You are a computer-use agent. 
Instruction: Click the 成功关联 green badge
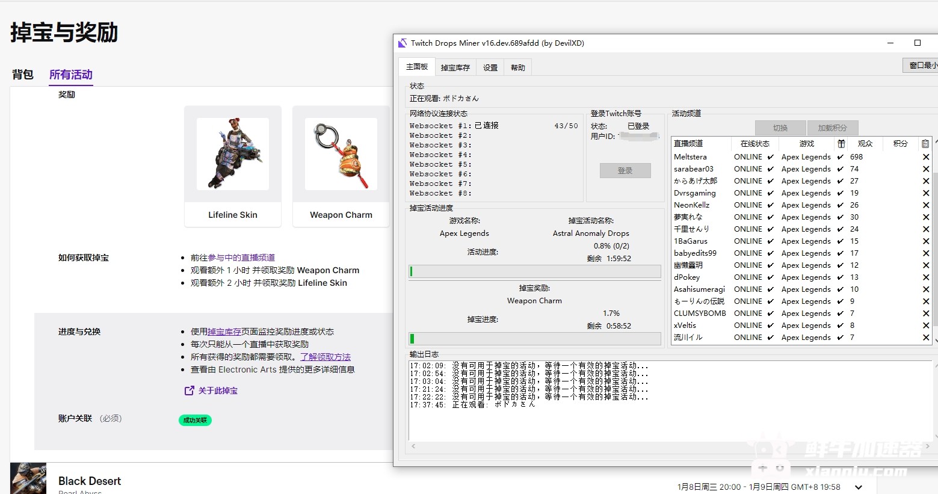click(x=195, y=420)
